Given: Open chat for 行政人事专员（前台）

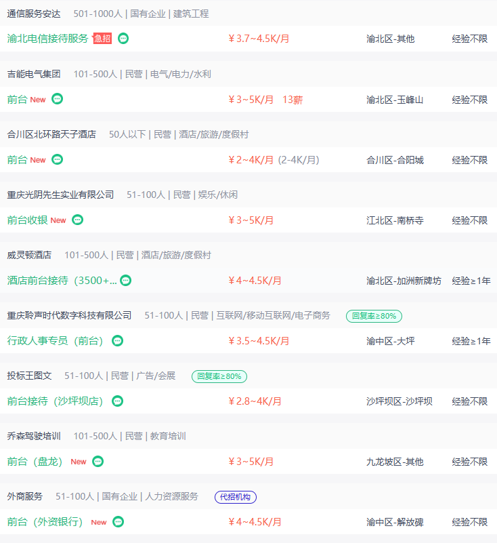Looking at the screenshot, I should pyautogui.click(x=118, y=340).
